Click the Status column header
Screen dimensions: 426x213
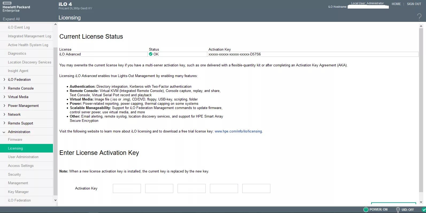154,49
